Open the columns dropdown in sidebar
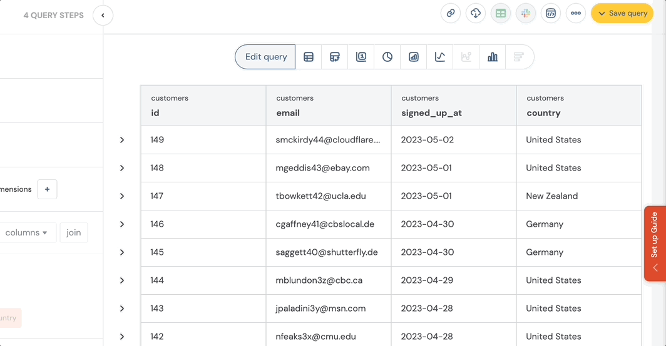The width and height of the screenshot is (666, 346). [26, 233]
